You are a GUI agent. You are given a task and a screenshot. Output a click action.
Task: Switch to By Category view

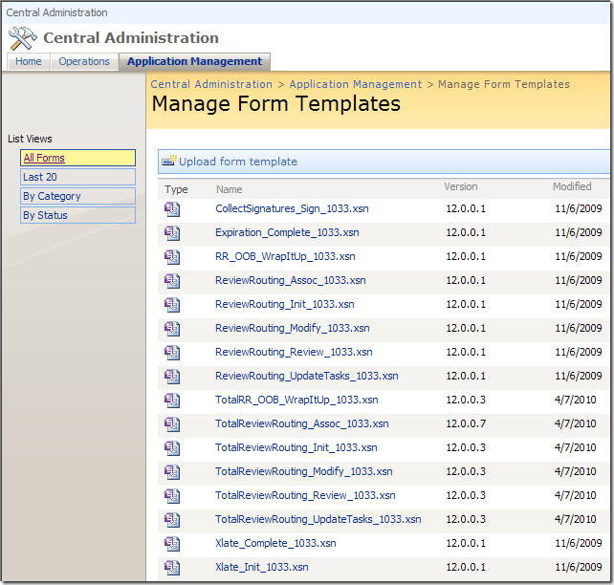pos(52,196)
